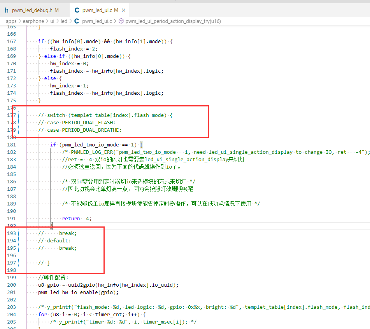Screen dimensions: 370x329
Task: Click 'pwm_led_hw_io_enable(gpio);' on line 201
Action: (x=78, y=292)
